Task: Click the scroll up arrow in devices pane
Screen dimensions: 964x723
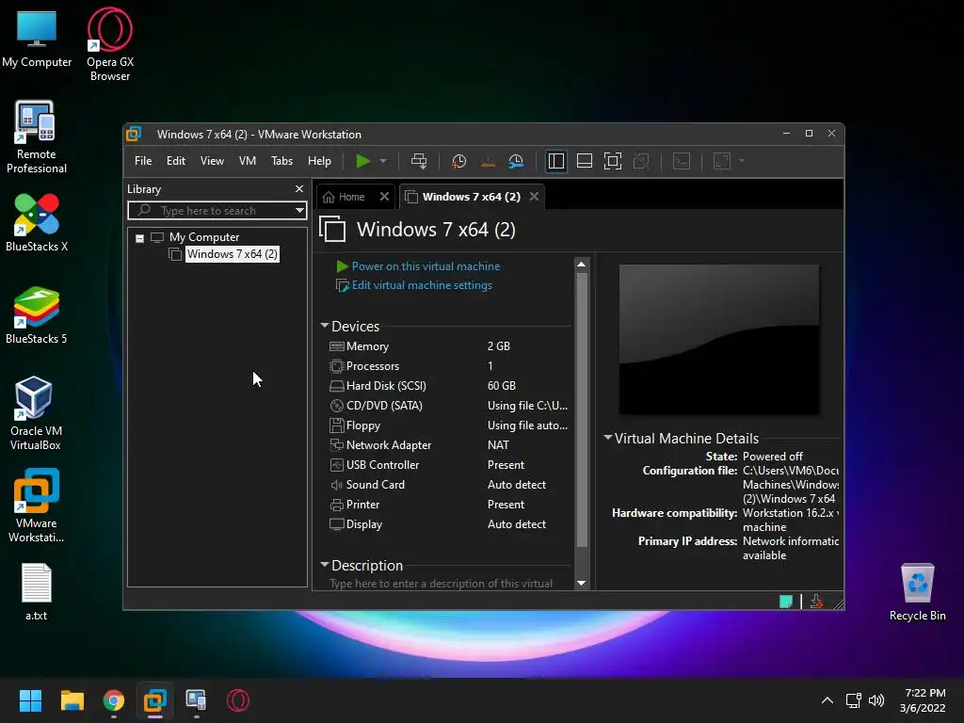Action: [x=582, y=265]
